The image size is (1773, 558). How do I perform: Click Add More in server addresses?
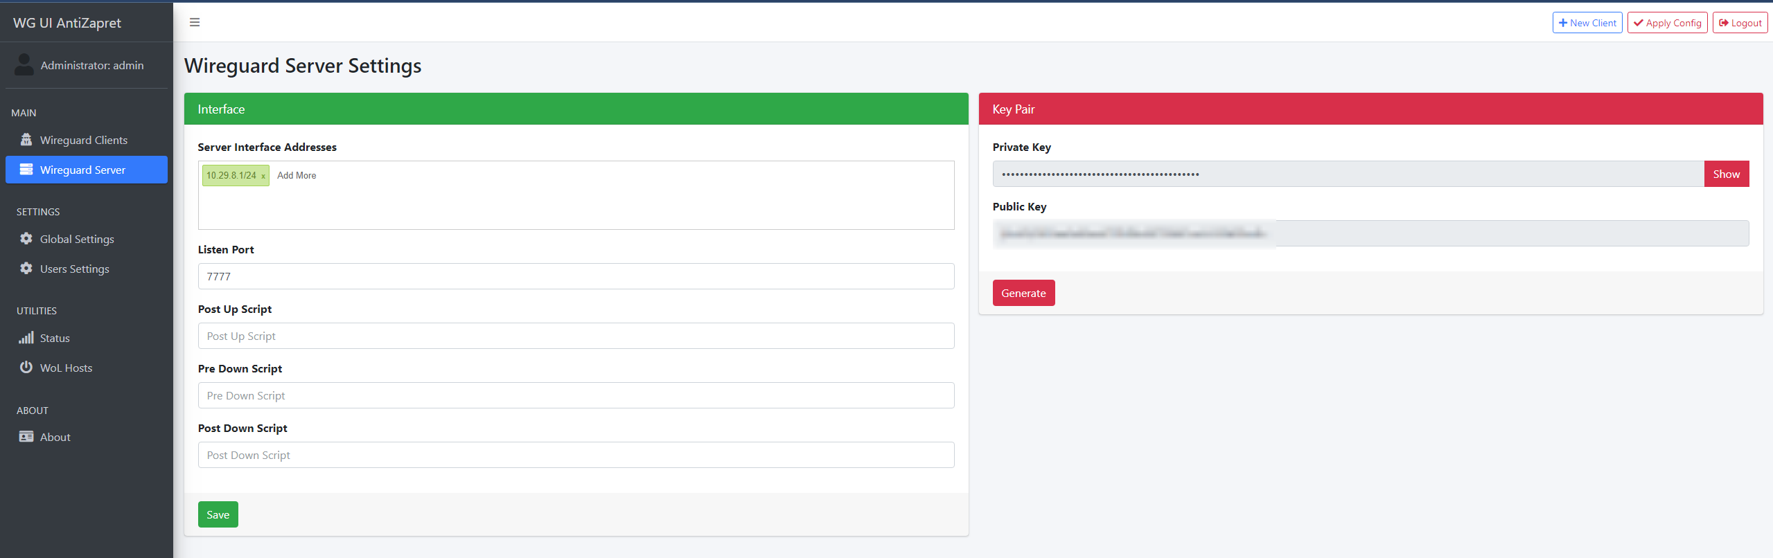(297, 175)
